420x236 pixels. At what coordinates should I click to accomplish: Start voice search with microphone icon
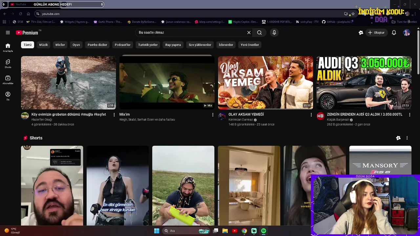point(274,32)
